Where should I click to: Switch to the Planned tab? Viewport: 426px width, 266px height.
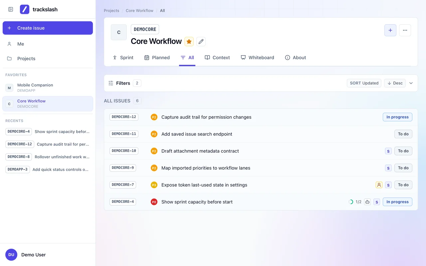point(157,58)
